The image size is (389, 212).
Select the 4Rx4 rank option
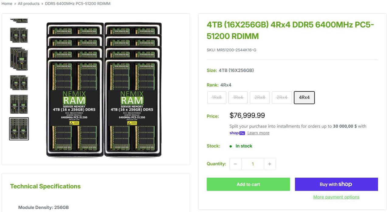click(x=304, y=97)
